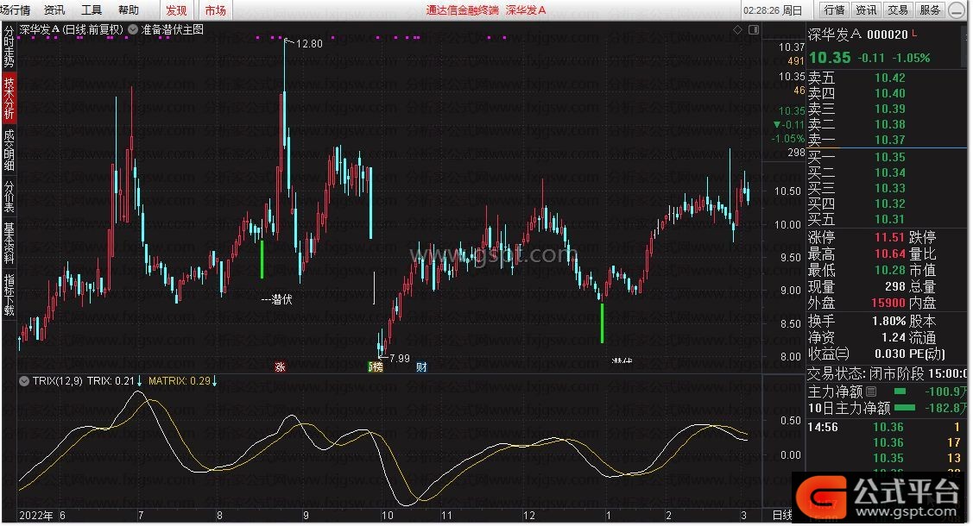Click the 换手 value 1.80%
Screen dimensions: 973x526
pyautogui.click(x=889, y=321)
